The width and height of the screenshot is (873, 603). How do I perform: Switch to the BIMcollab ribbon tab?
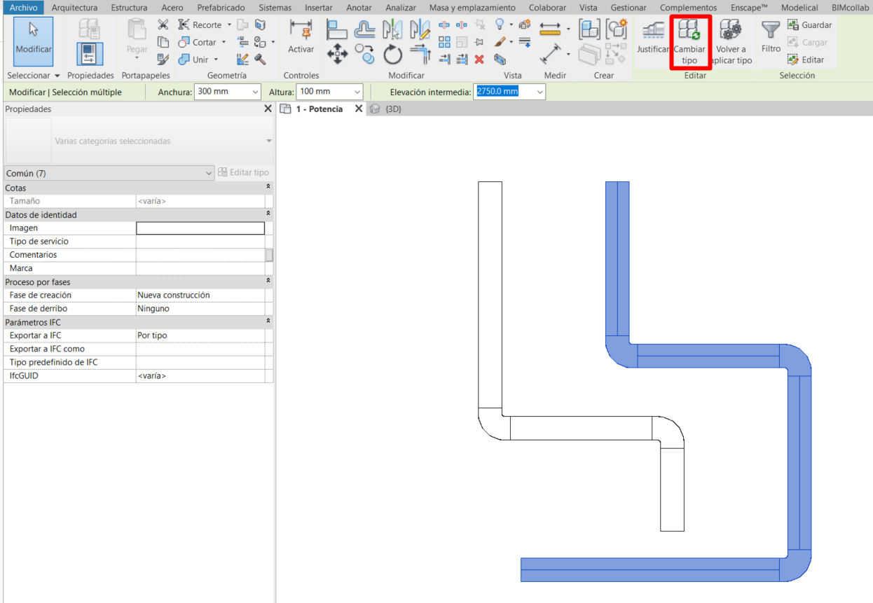[x=851, y=8]
